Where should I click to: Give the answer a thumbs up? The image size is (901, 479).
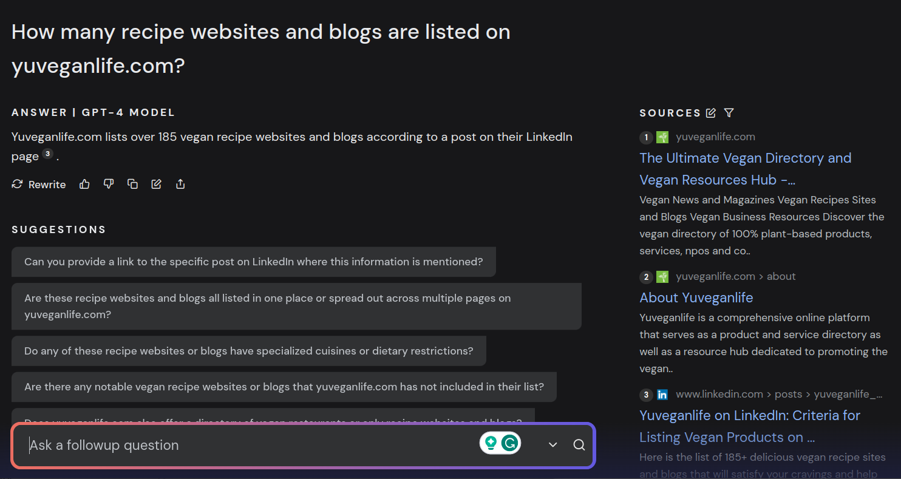coord(84,184)
